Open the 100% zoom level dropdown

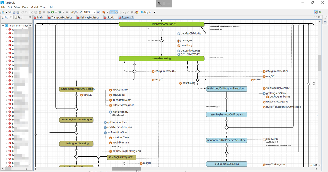coord(95,12)
